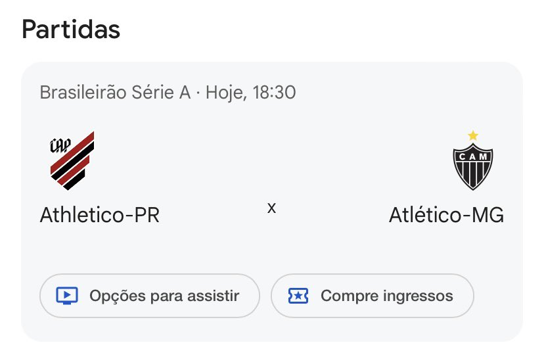
Task: Select the Atlético-MG team name
Action: click(446, 215)
